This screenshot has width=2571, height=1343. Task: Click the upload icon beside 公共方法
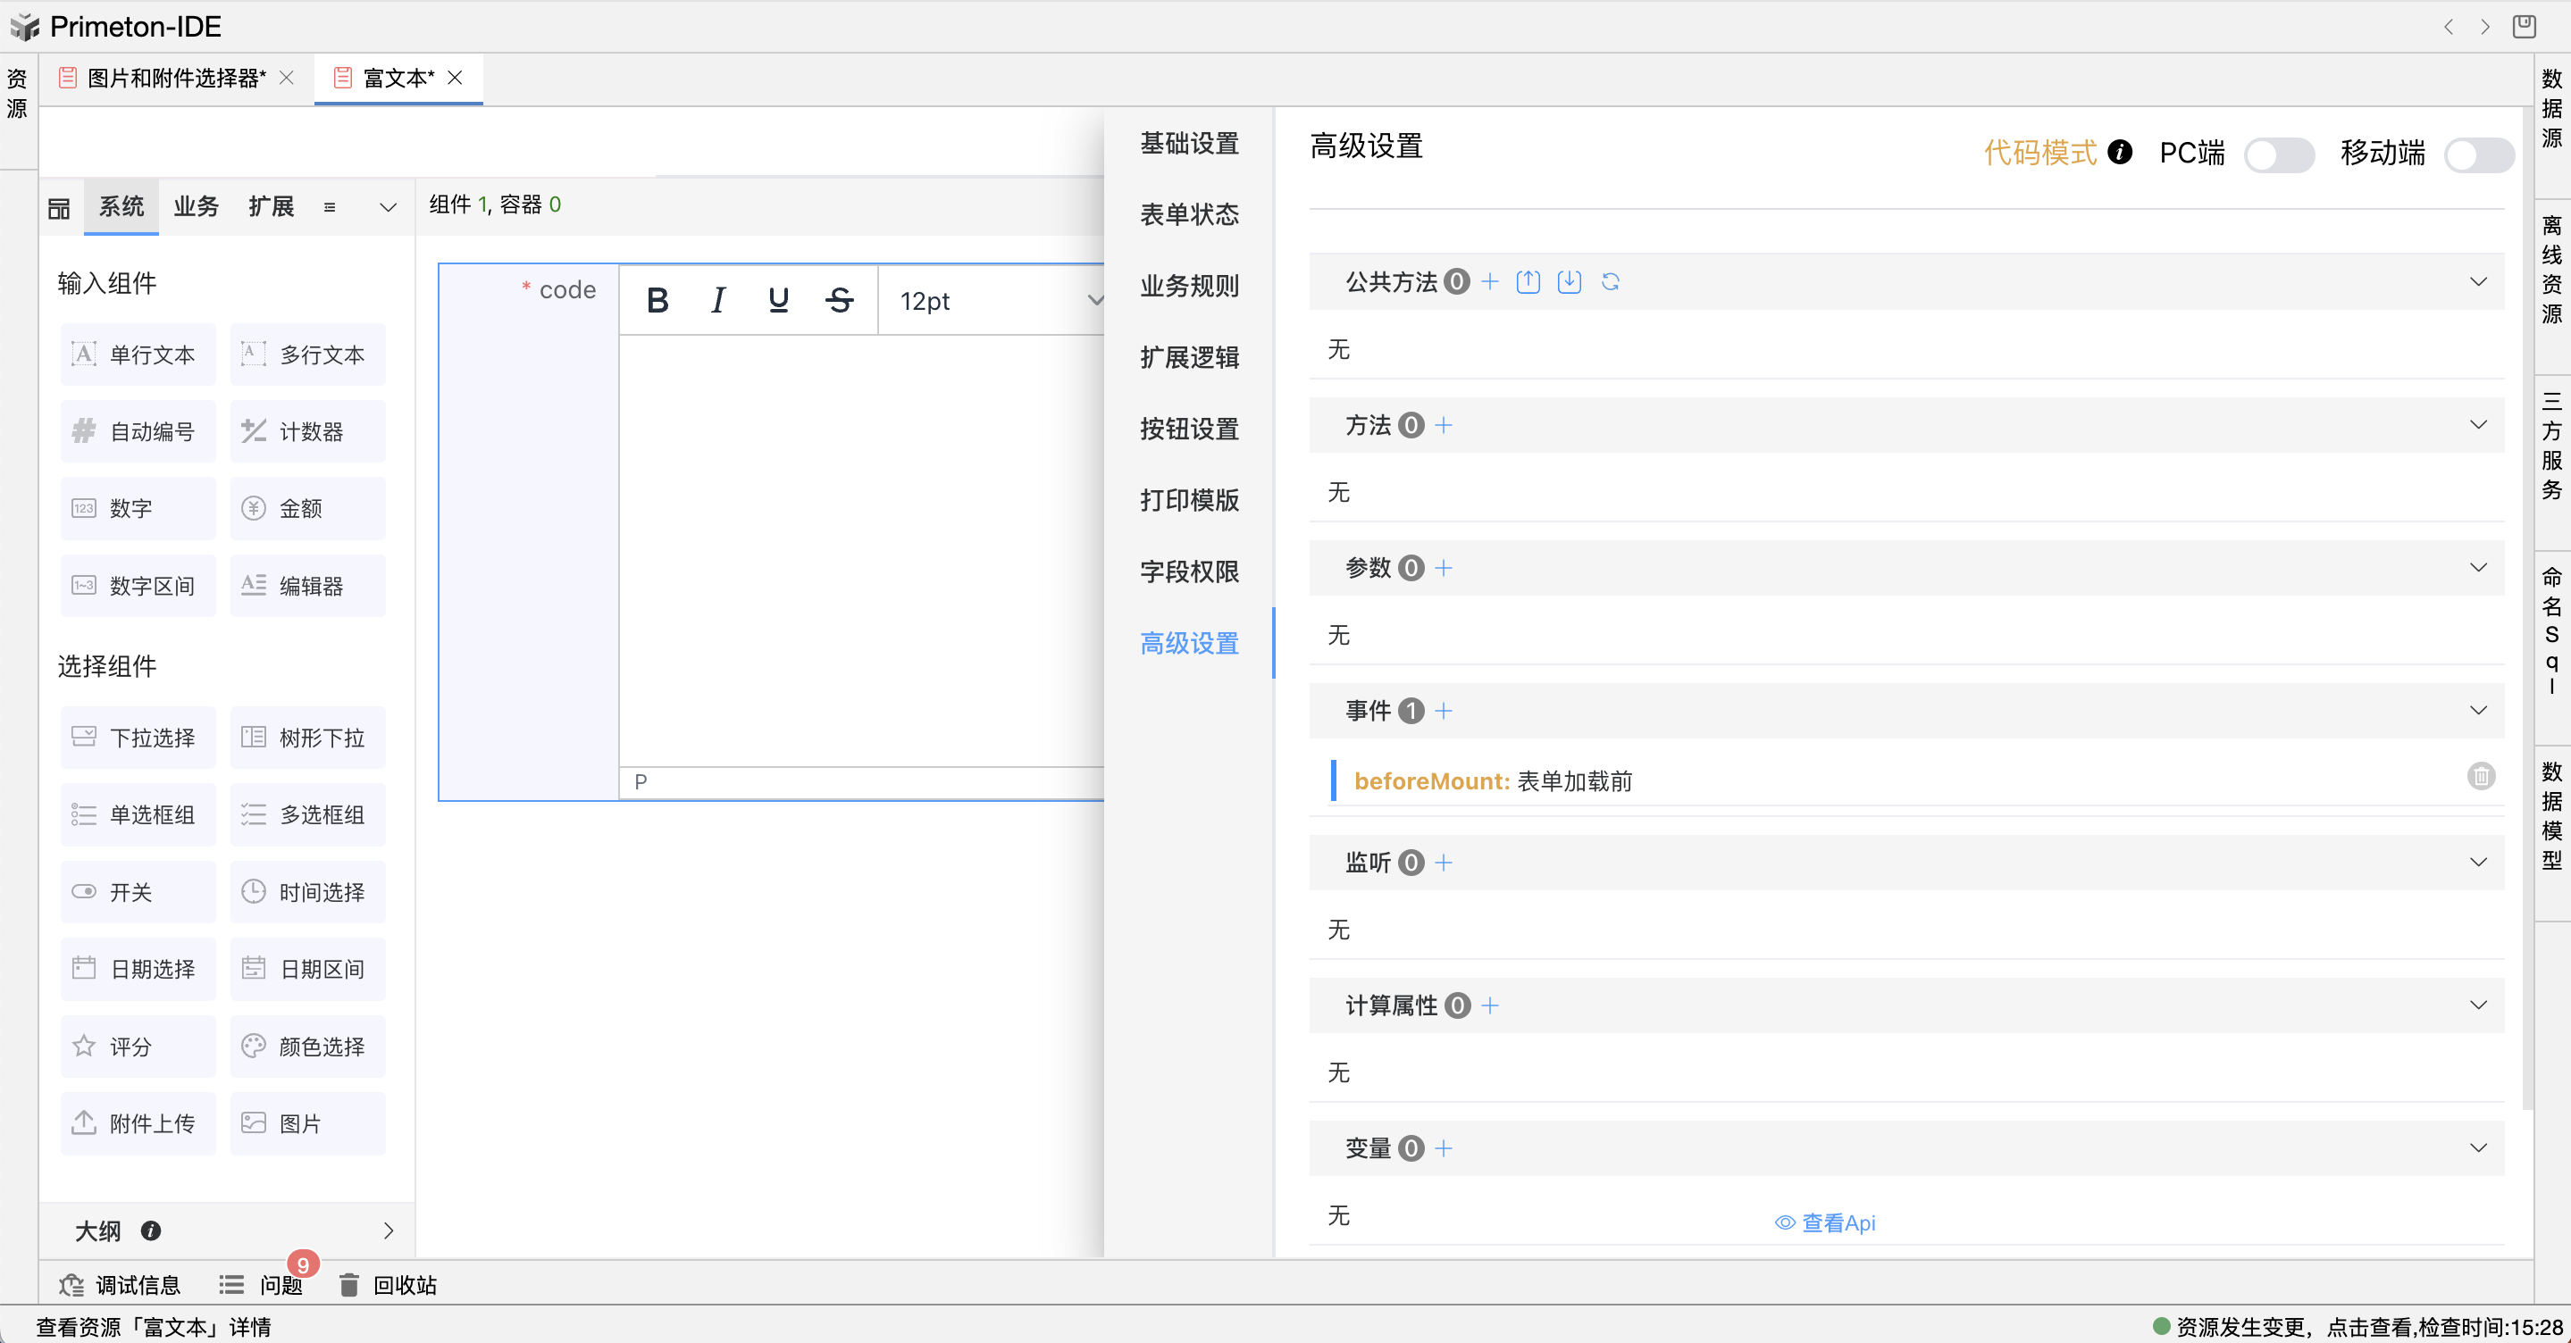[1527, 282]
